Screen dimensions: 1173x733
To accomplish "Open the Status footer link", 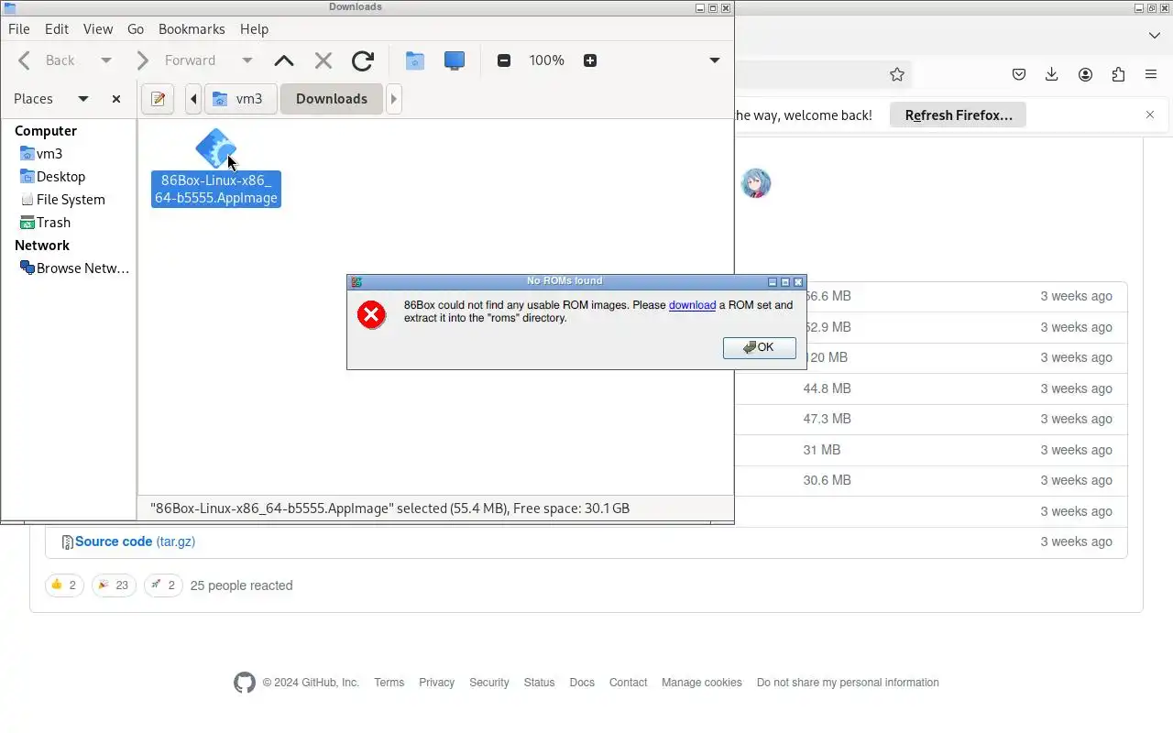I will (x=539, y=683).
